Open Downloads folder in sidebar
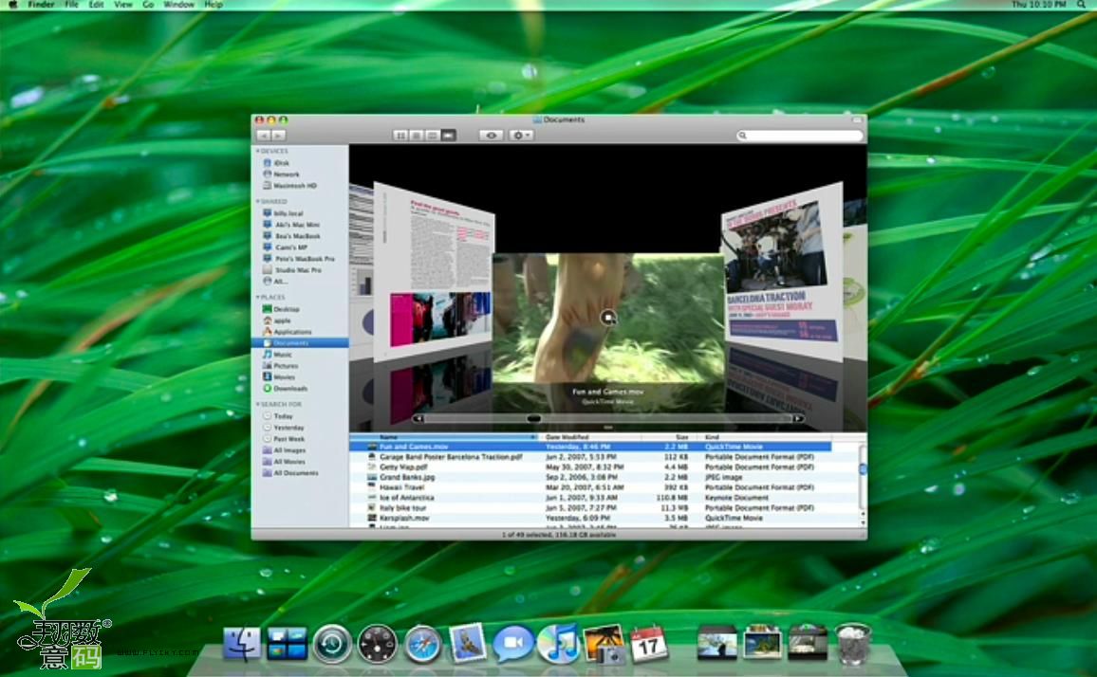The width and height of the screenshot is (1097, 677). (289, 389)
